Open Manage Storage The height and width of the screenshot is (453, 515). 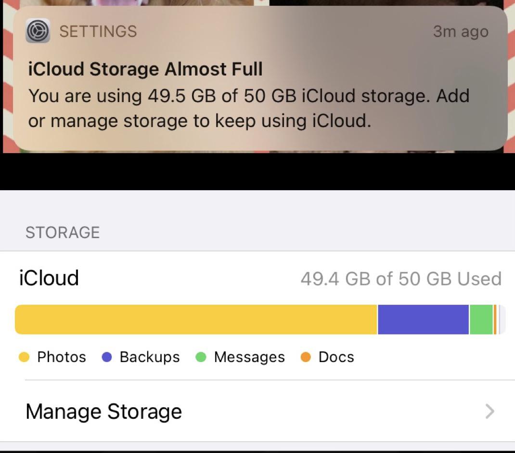coord(103,412)
